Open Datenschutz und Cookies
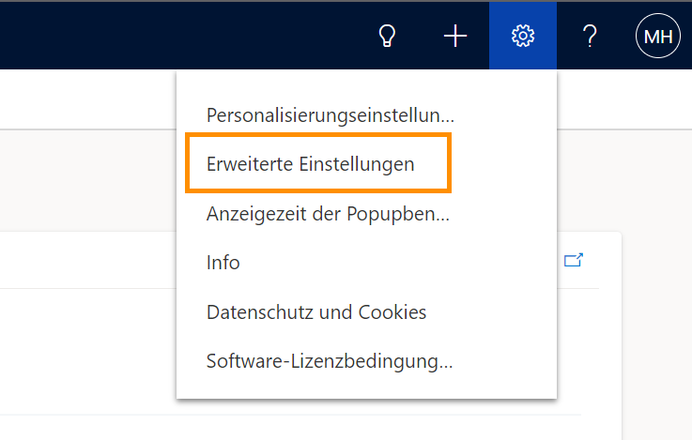692x440 pixels. tap(316, 312)
